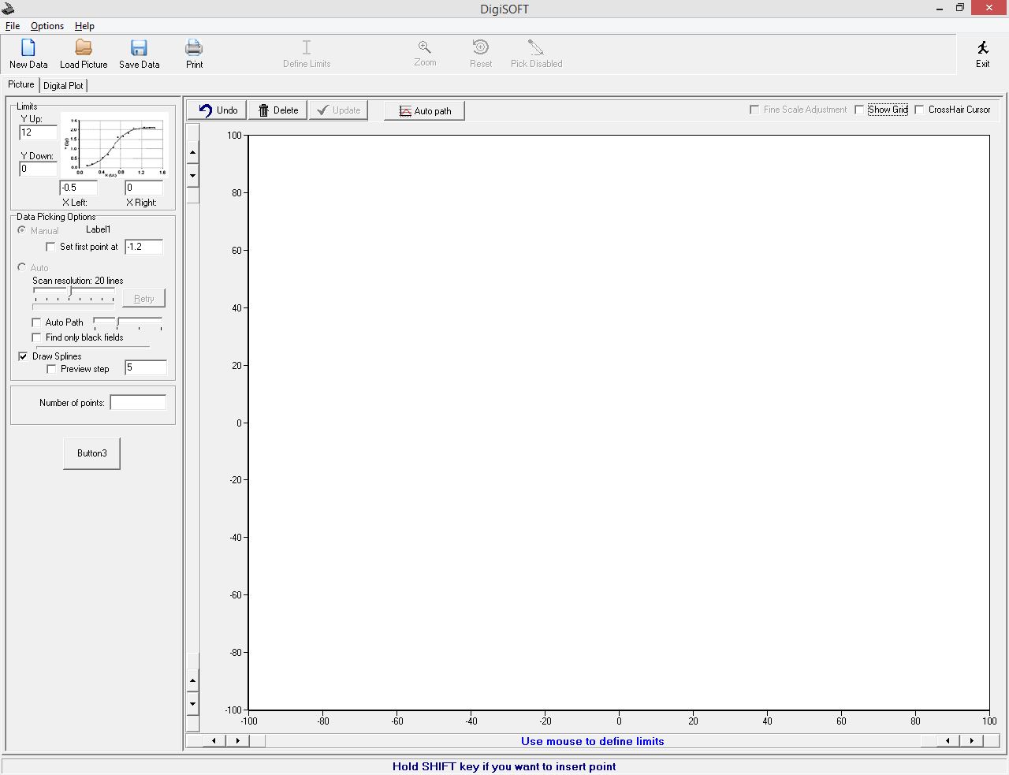Click the Exit running man icon
The height and width of the screenshot is (775, 1009).
(x=982, y=48)
